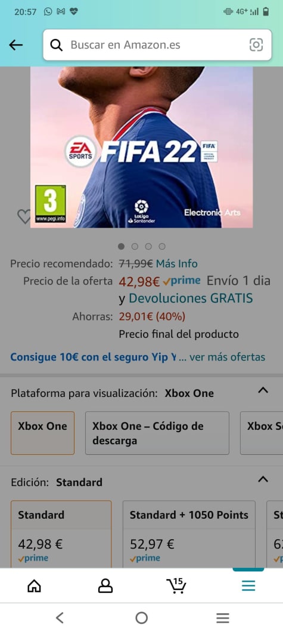Open the account profile tab
Screen dimensions: 283x633
105,585
